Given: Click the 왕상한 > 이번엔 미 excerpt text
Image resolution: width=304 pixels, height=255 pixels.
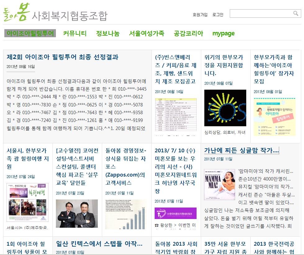Looking at the screenshot, I should pyautogui.click(x=175, y=226).
